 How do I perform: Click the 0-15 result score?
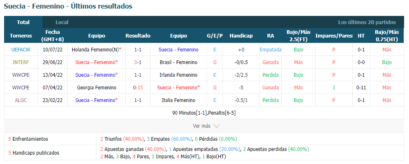[x=138, y=88]
